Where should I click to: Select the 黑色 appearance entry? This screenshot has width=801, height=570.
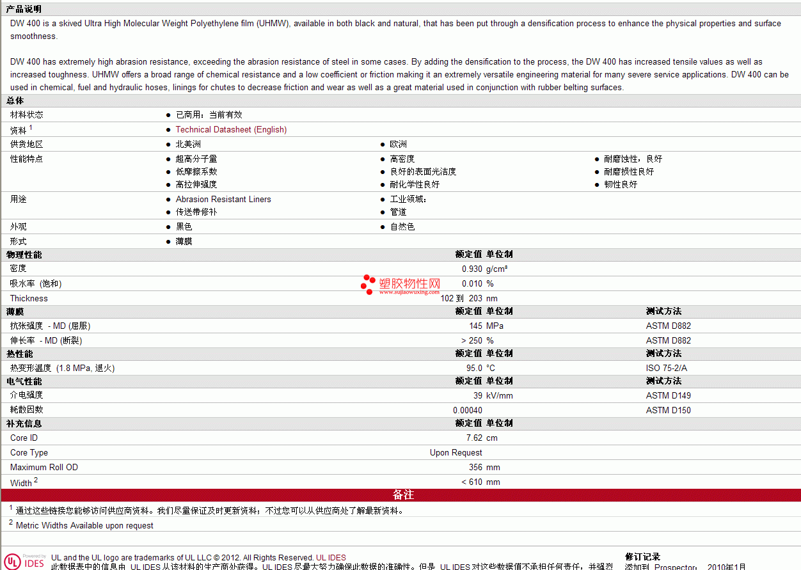184,226
